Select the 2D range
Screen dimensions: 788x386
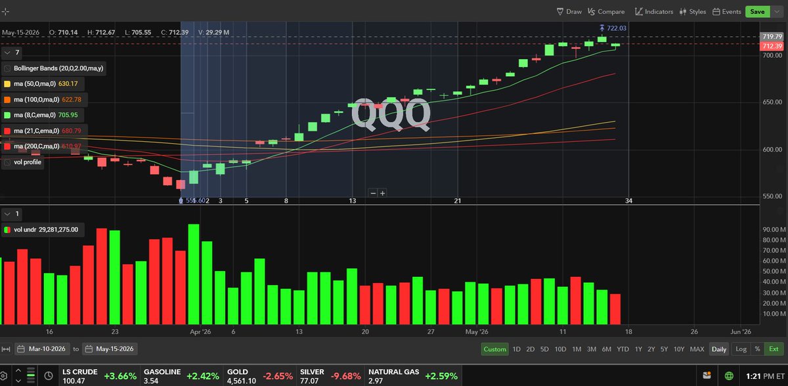click(531, 349)
